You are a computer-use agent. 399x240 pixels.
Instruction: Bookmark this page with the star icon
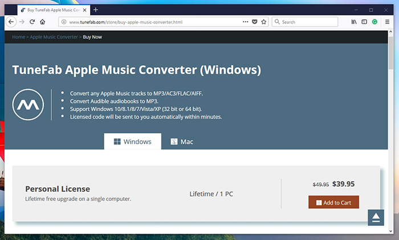(263, 22)
